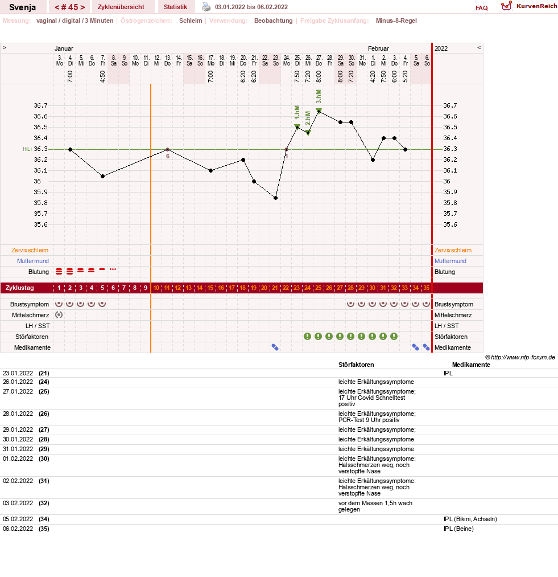Screen dimensions: 558x577
Task: Click the temperature point on 1. February
Action: point(373,160)
